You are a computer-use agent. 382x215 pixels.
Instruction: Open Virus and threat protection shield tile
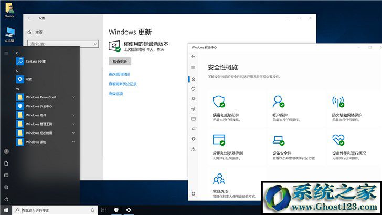[226, 109]
